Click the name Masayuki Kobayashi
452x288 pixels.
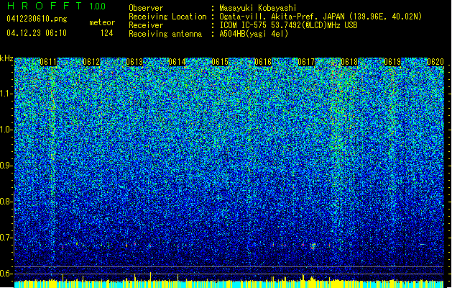coord(258,8)
